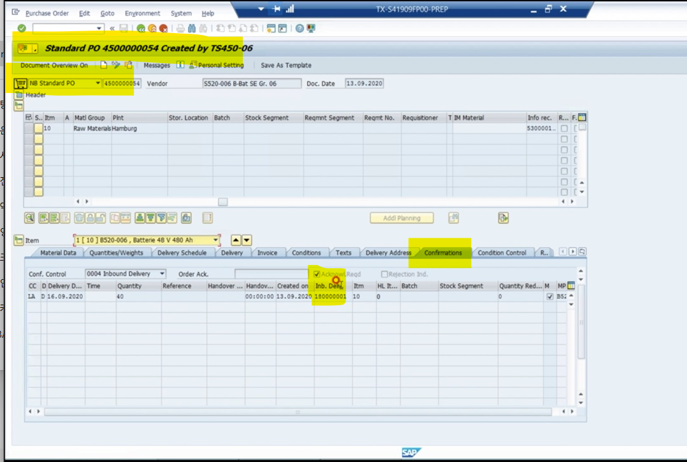Click the Print icon in the toolbar
The width and height of the screenshot is (687, 462).
180,29
